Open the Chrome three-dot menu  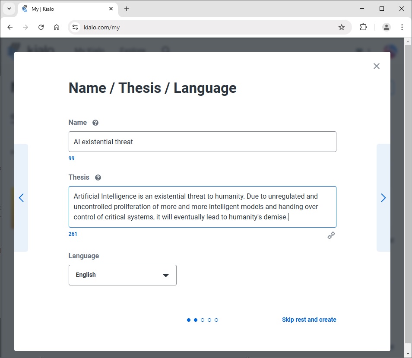[x=402, y=27]
